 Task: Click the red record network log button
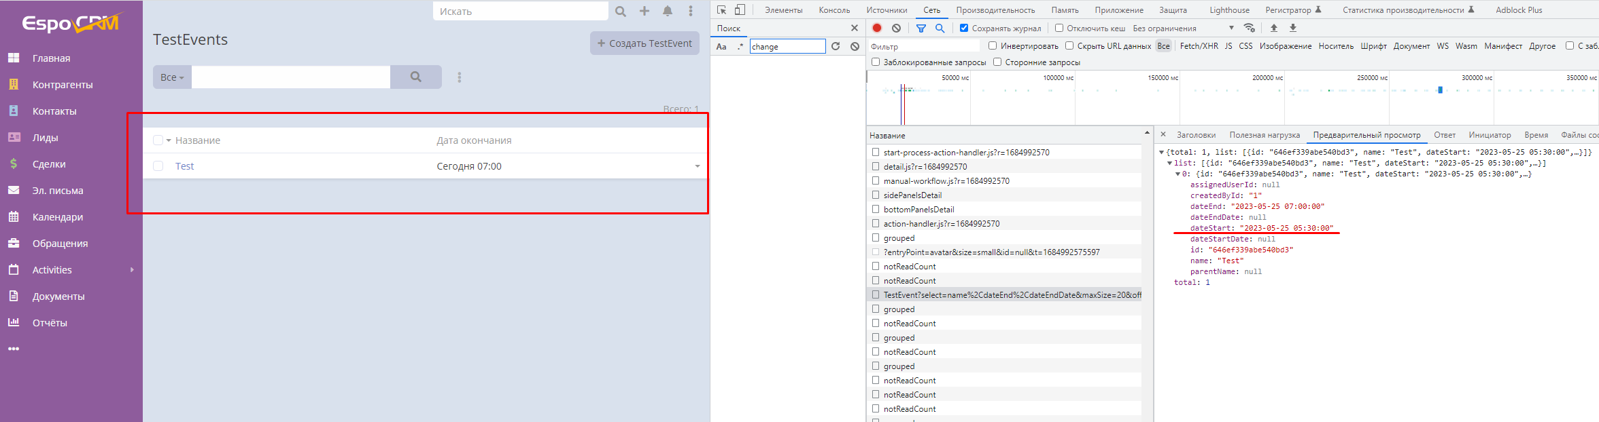pos(877,28)
